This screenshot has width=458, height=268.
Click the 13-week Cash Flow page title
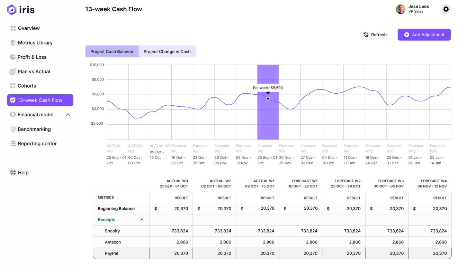pyautogui.click(x=114, y=9)
